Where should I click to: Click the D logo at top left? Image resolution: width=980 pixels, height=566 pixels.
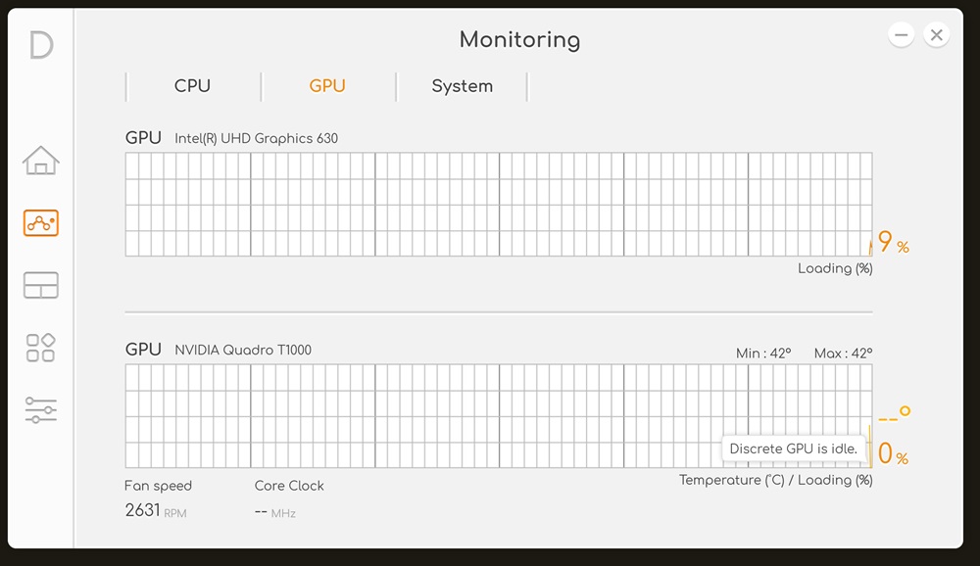(41, 46)
